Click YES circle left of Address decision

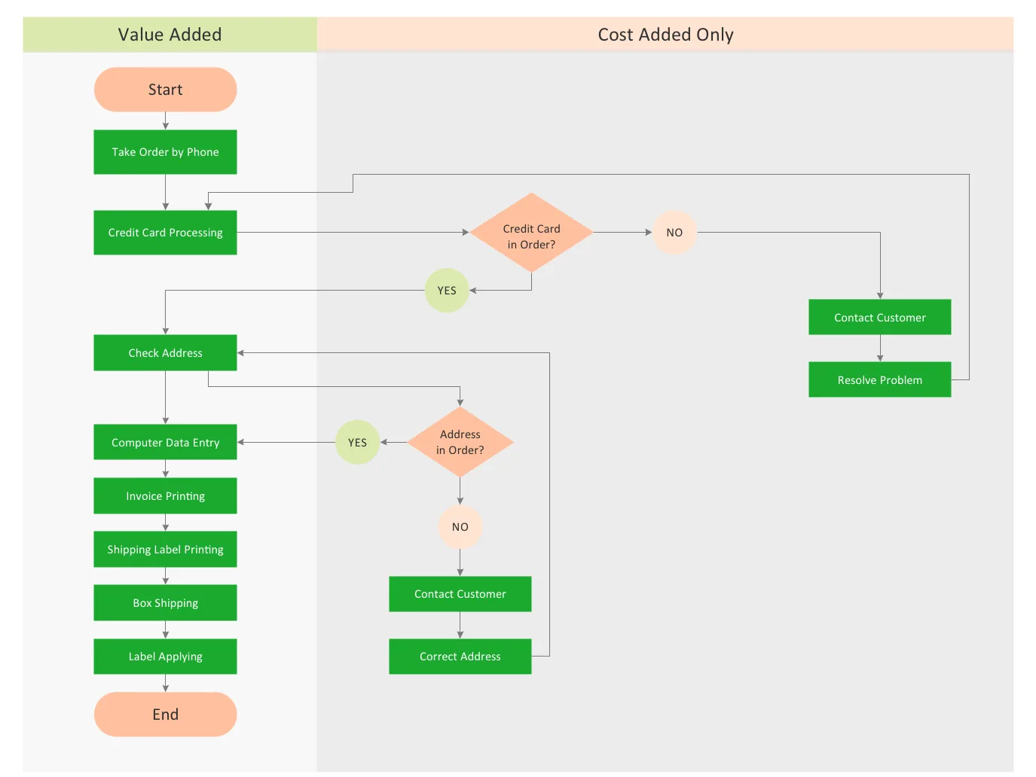click(357, 442)
